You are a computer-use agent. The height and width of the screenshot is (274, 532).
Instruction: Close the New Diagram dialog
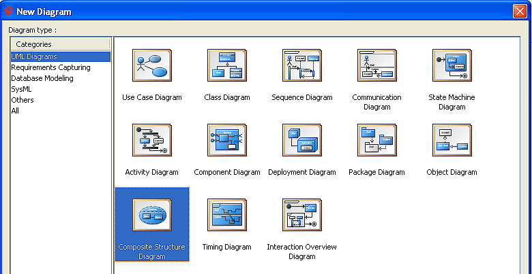click(x=519, y=12)
